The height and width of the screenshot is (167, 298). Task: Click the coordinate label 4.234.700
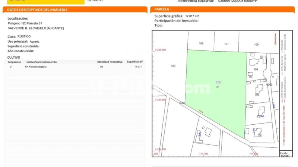(x=160, y=149)
